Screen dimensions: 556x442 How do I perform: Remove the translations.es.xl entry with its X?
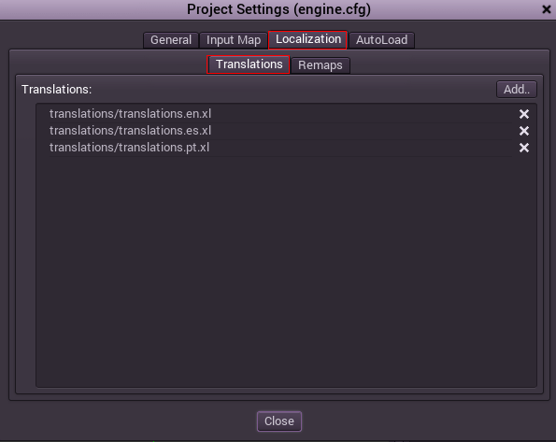coord(523,131)
